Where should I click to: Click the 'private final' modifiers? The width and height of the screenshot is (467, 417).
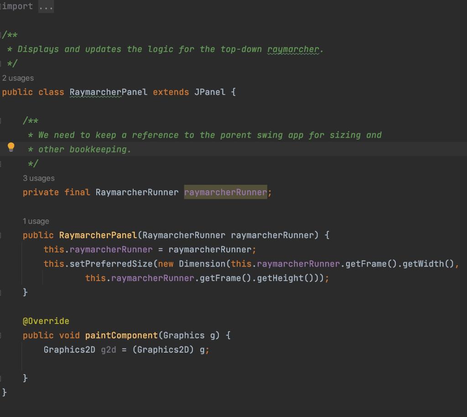click(x=56, y=192)
